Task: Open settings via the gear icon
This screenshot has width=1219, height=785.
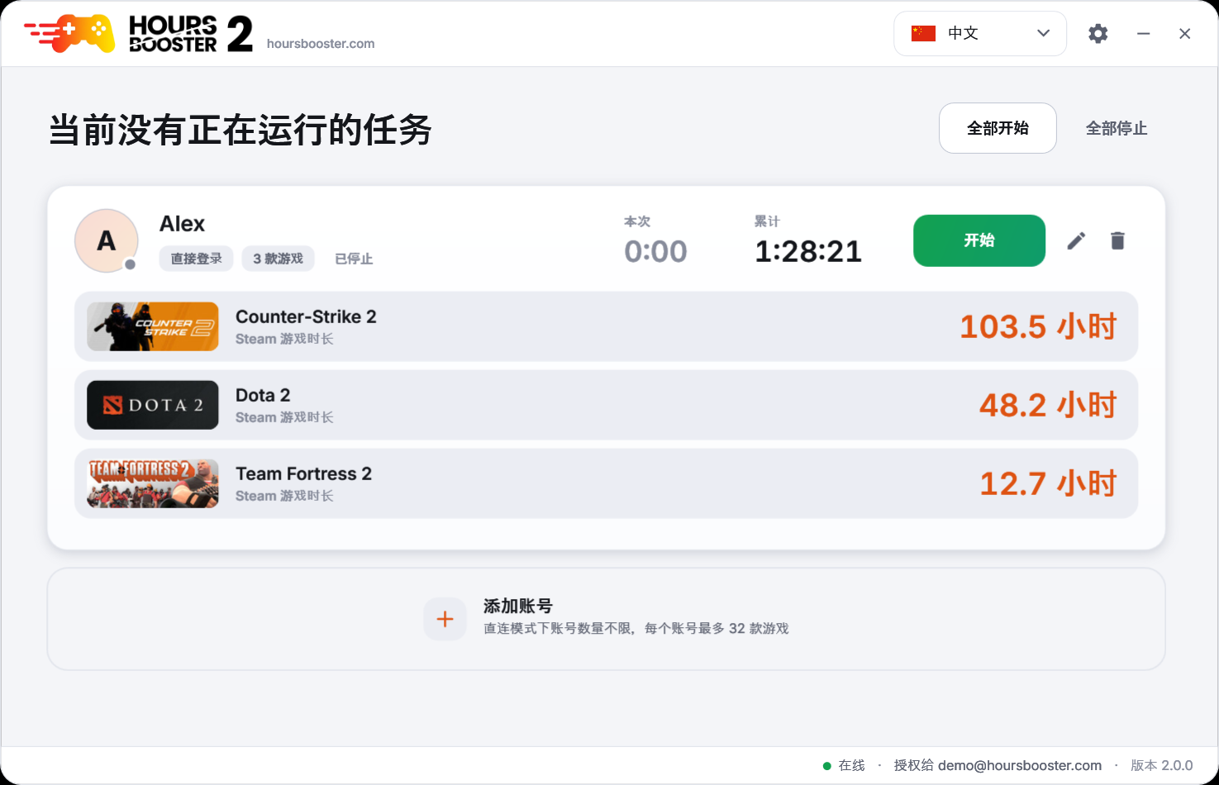Action: pos(1098,34)
